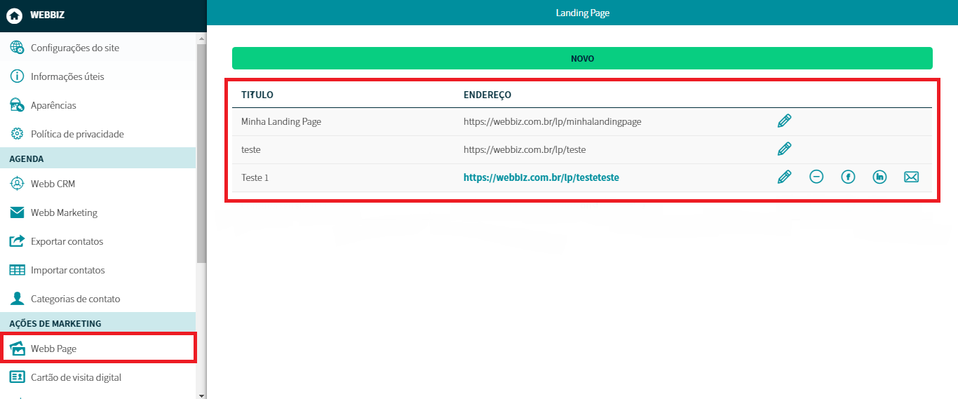
Task: Open the Aparências menu item
Action: 53,105
